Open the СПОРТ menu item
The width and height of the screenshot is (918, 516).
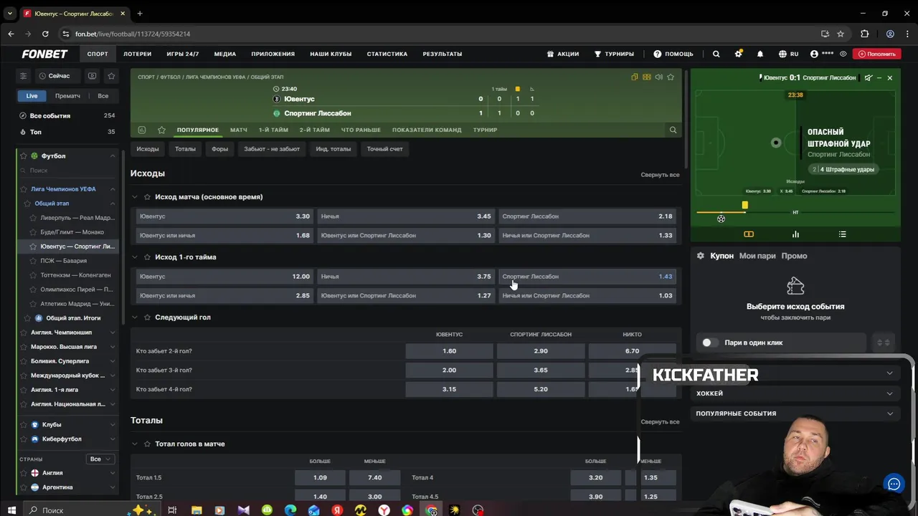[x=98, y=54]
